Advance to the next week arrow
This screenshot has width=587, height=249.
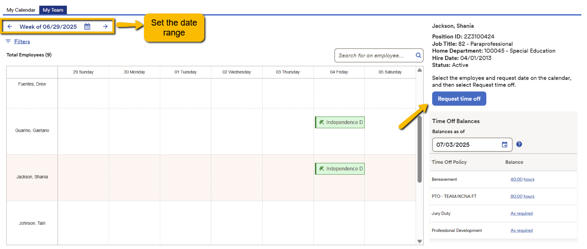click(105, 27)
